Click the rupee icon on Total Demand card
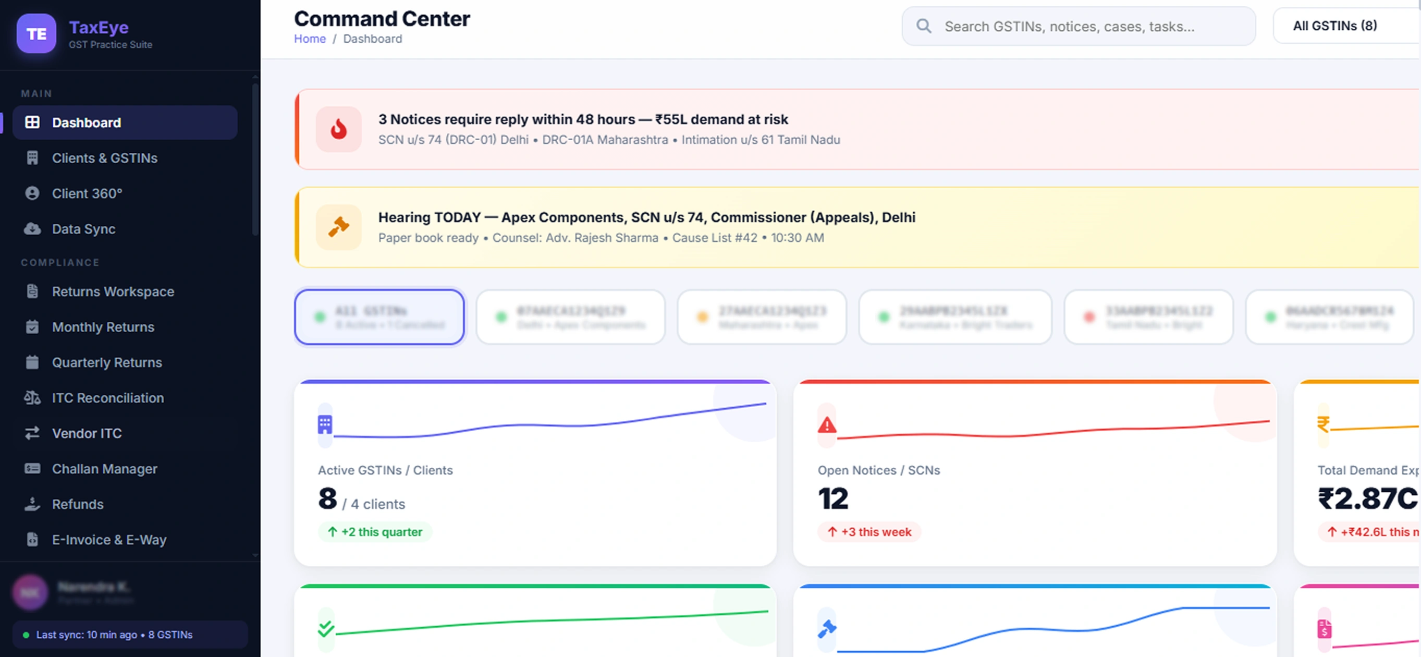 tap(1323, 424)
